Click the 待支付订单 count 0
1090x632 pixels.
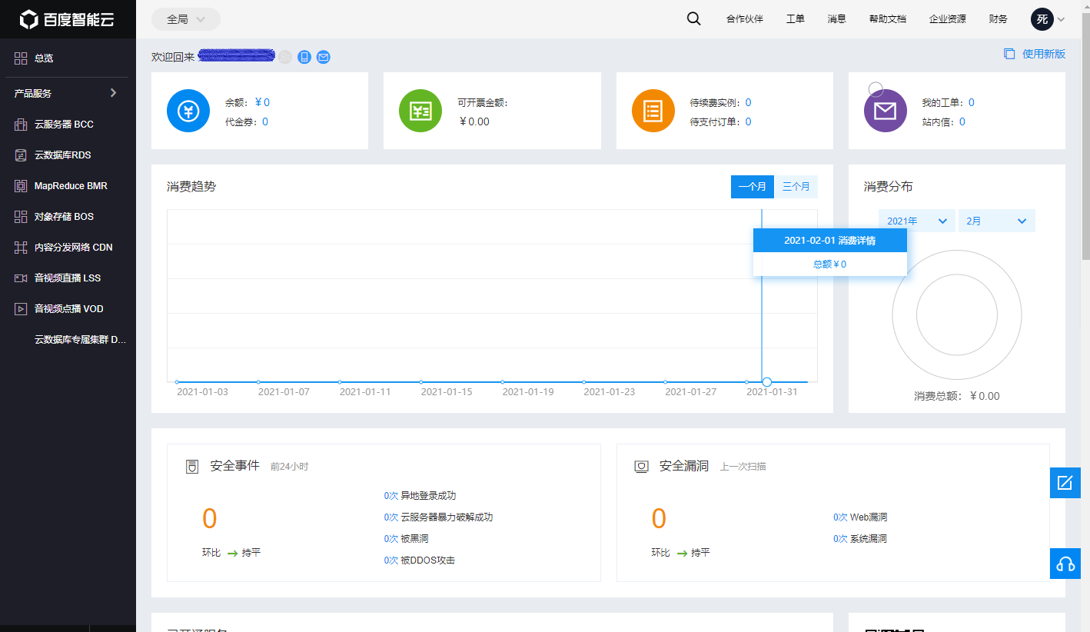coord(748,121)
